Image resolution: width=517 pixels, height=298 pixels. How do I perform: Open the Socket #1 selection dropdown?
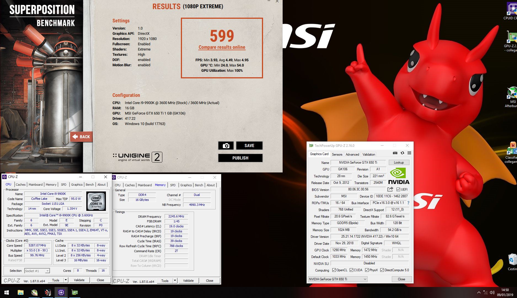click(x=37, y=271)
